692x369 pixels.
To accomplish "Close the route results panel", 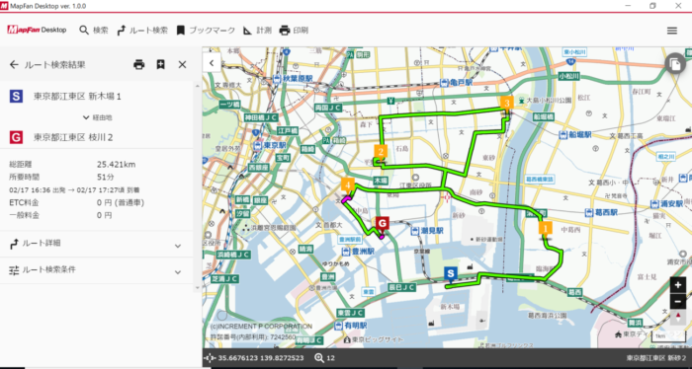I will 182,65.
